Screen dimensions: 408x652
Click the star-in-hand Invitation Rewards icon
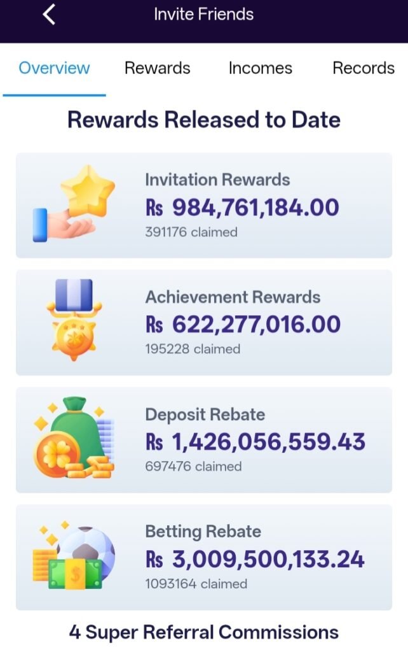74,204
